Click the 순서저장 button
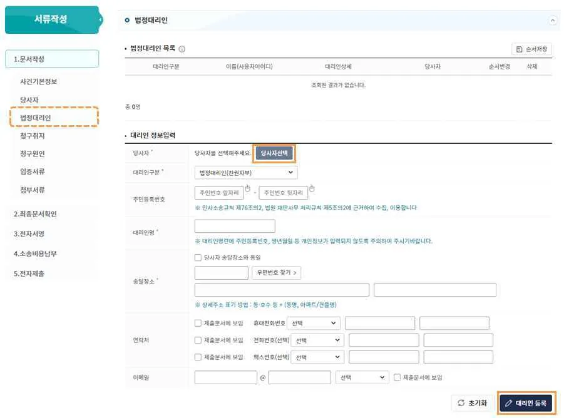Image resolution: width=564 pixels, height=418 pixels. coord(531,49)
